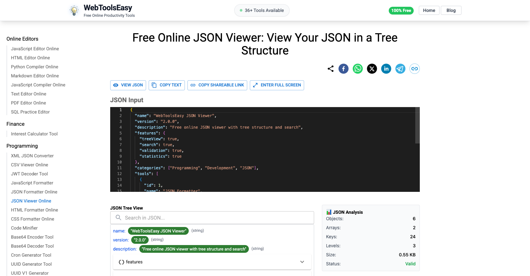Open UUID V1 Generator link
The image size is (530, 276).
30,273
